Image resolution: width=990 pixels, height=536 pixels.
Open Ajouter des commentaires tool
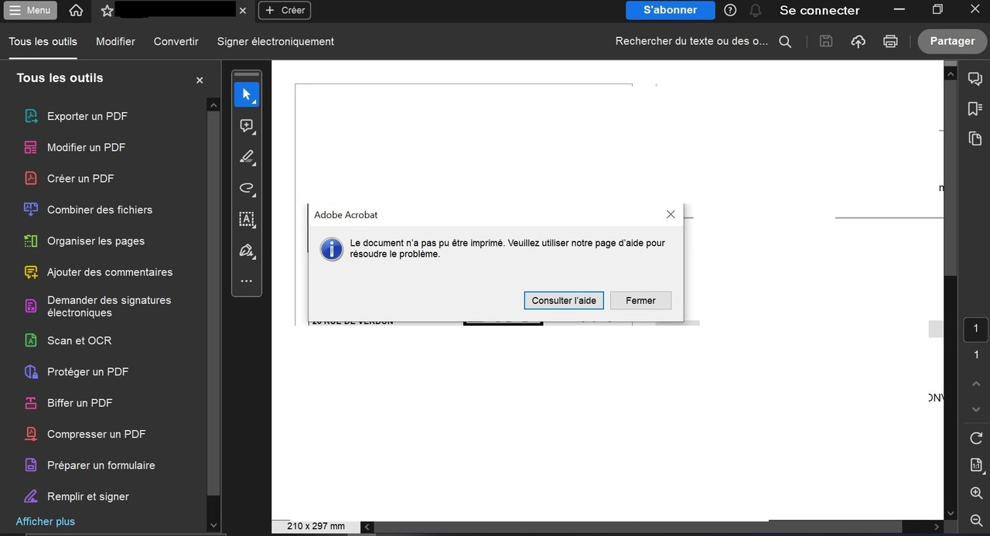109,271
